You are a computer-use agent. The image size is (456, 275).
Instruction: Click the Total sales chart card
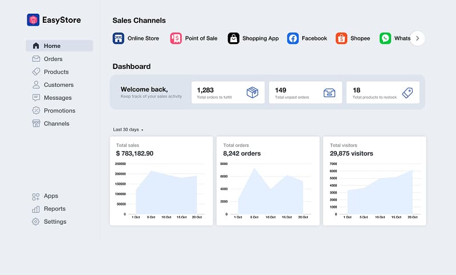[x=161, y=180]
